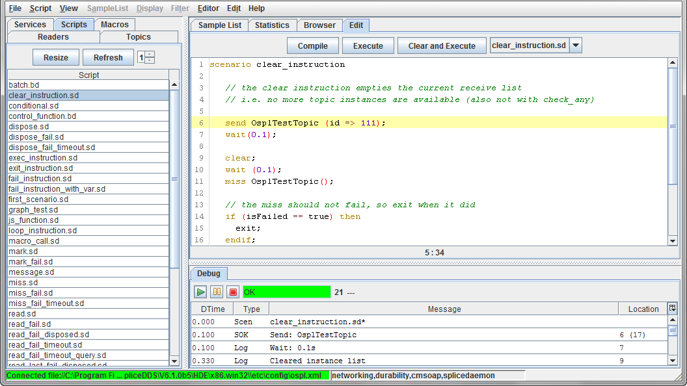This screenshot has height=386, width=687.
Task: Select miss_fail_timeout.sd script
Action: click(x=88, y=303)
